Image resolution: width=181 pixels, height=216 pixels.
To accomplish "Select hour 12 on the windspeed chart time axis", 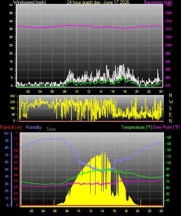I will 89,91.
